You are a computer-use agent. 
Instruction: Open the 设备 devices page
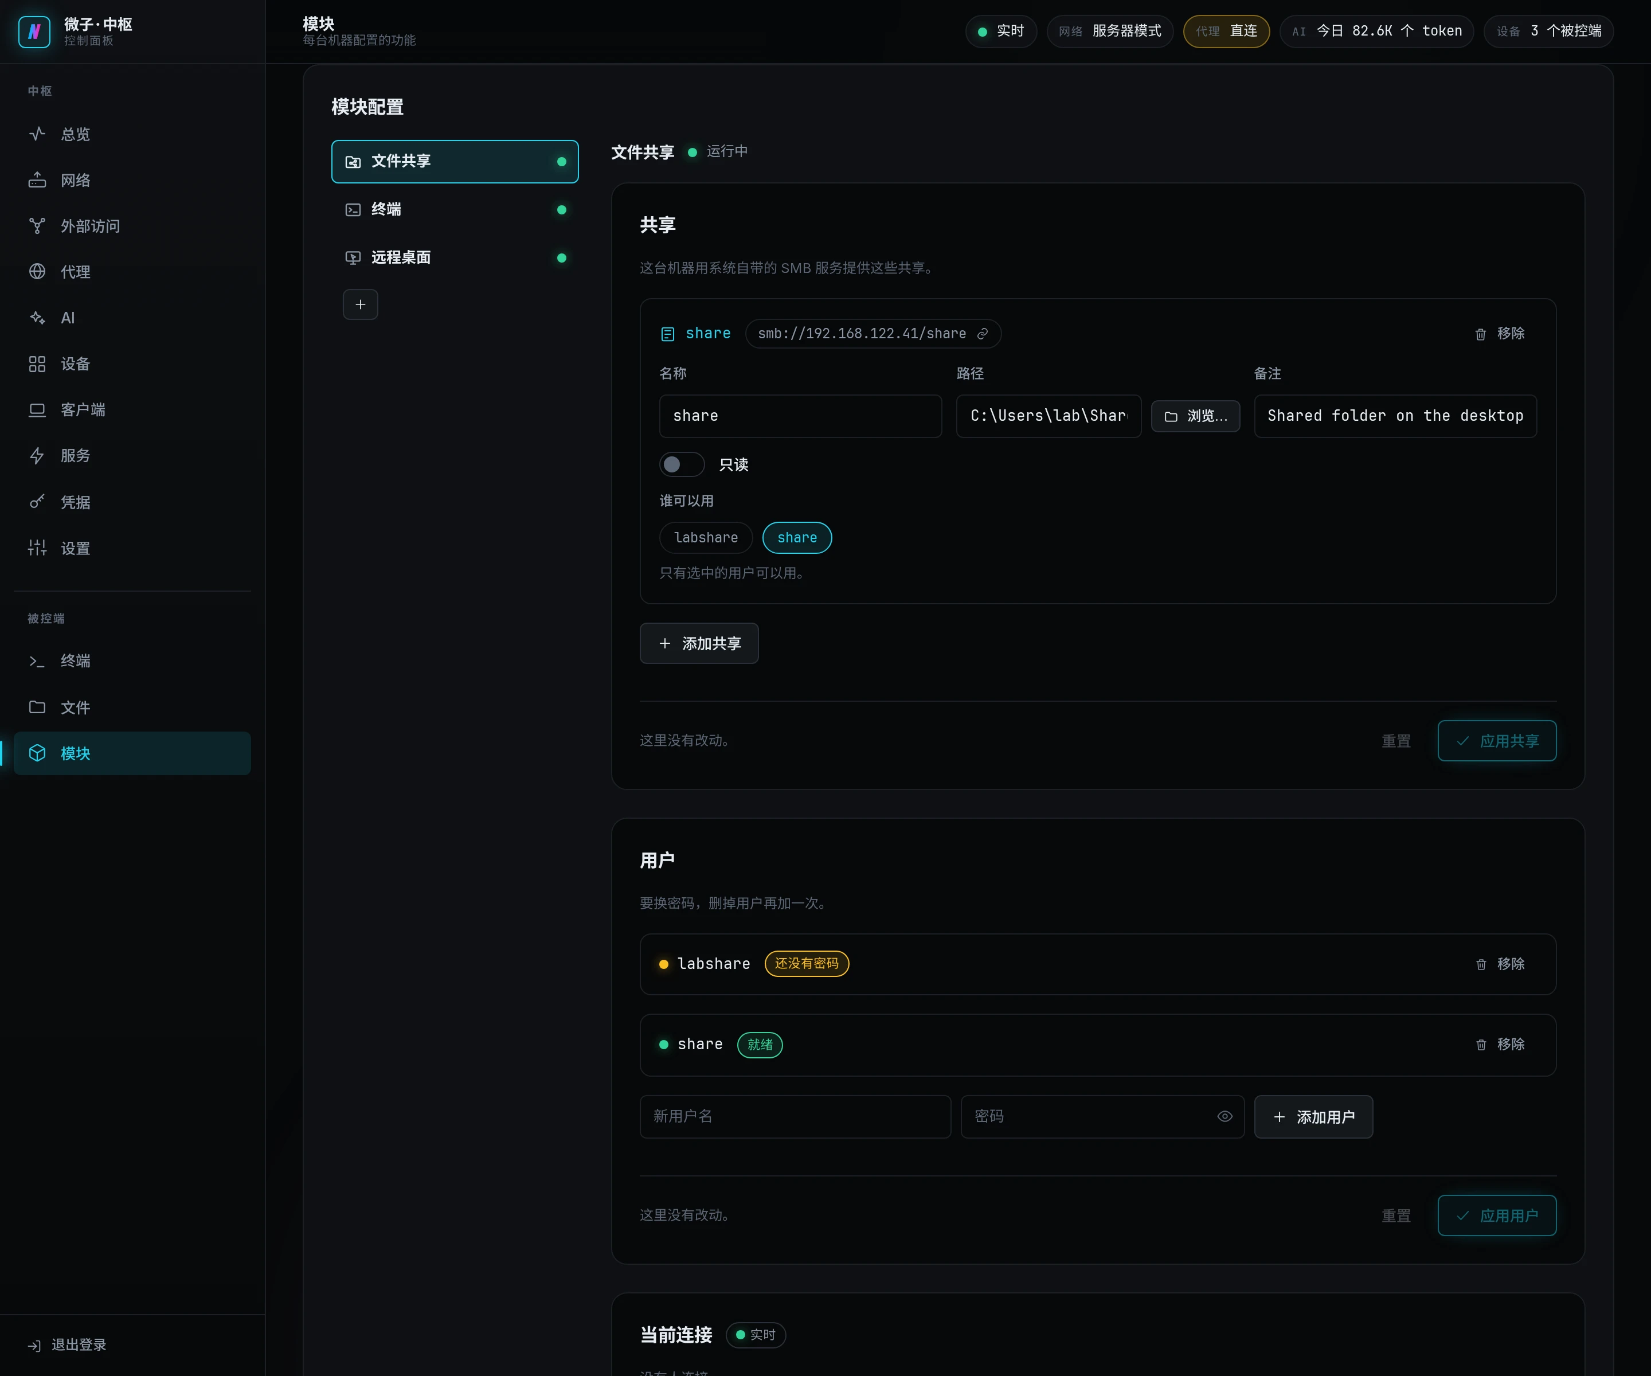pos(132,364)
